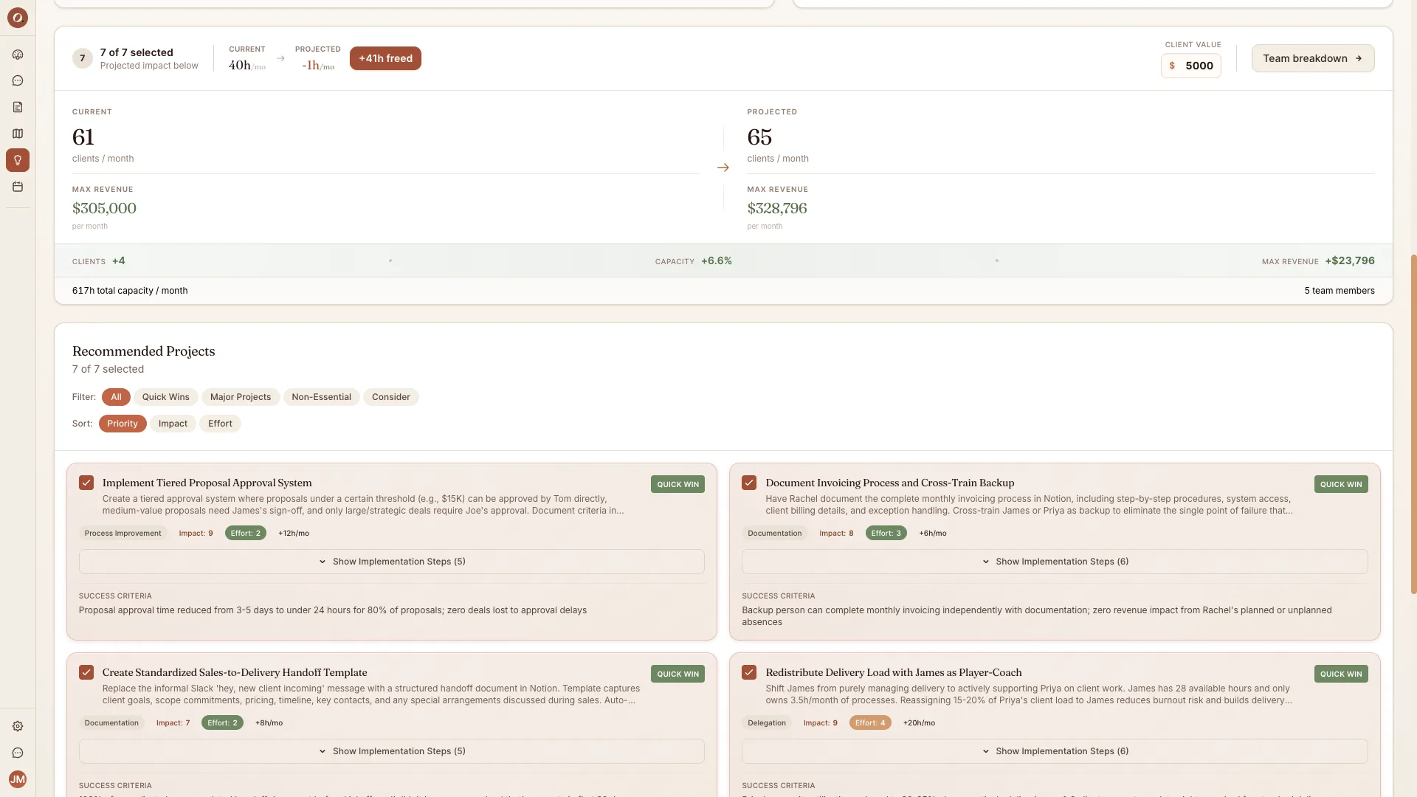Click the dollar sign in client value field

coord(1172,66)
